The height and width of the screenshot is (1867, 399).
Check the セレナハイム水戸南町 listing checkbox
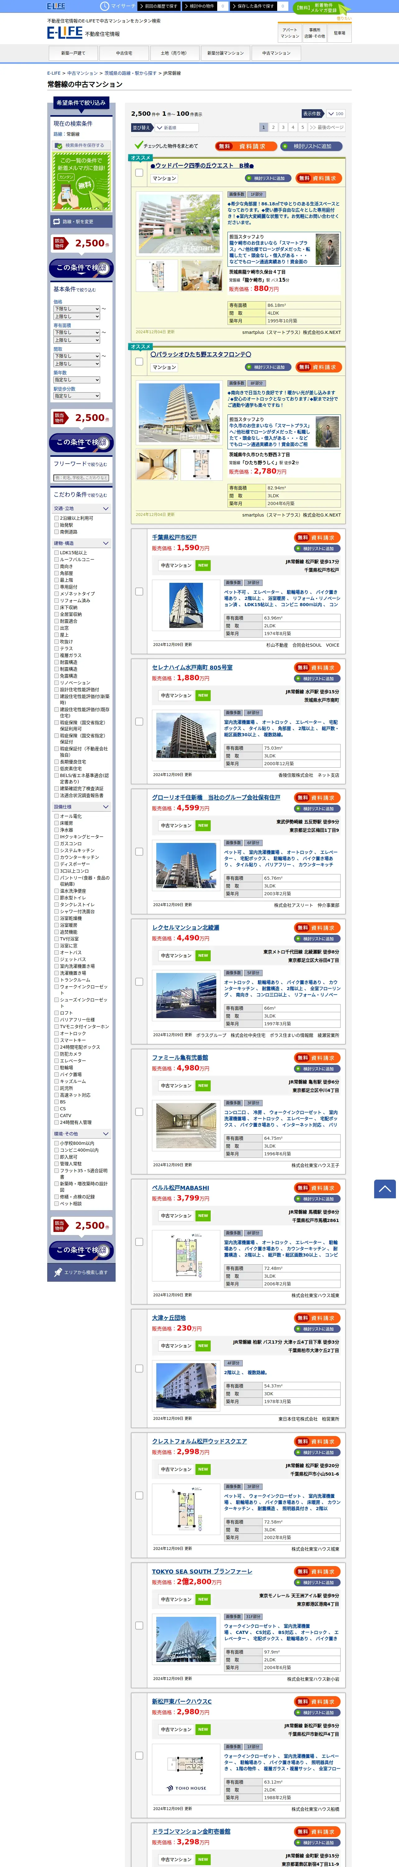point(139,721)
